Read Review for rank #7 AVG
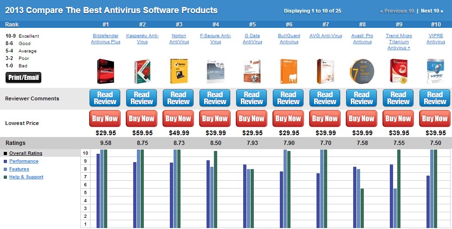This screenshot has width=452, height=229. (x=325, y=98)
